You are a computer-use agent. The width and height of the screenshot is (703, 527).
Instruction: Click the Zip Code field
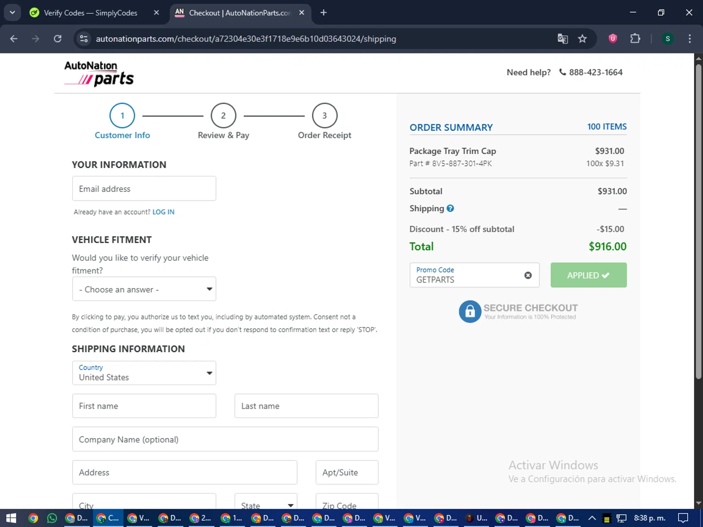tap(347, 501)
